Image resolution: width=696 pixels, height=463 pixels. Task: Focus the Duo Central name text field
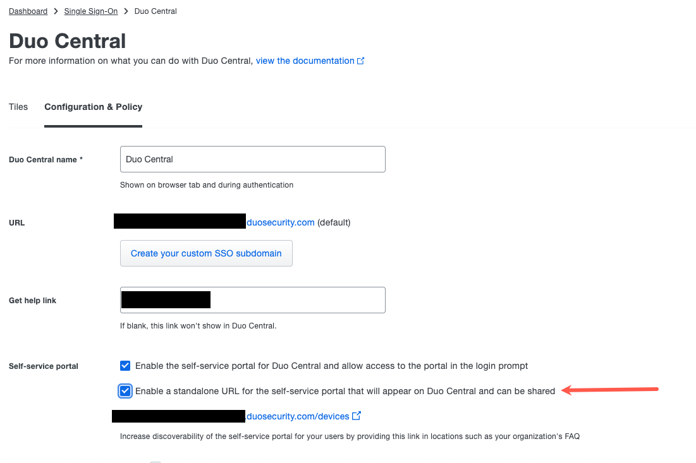(252, 159)
